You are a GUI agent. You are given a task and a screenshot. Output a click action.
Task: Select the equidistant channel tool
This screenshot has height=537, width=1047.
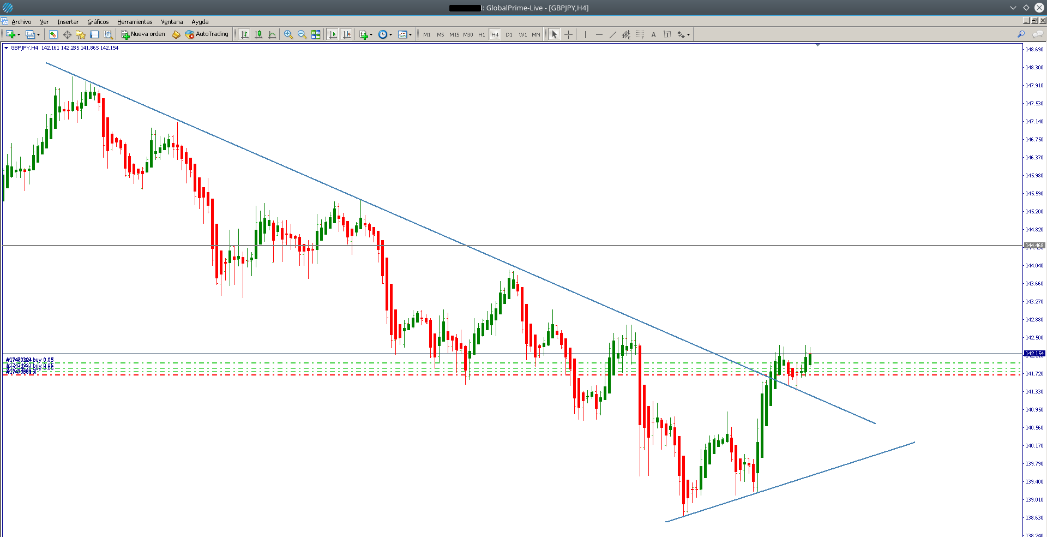(626, 34)
